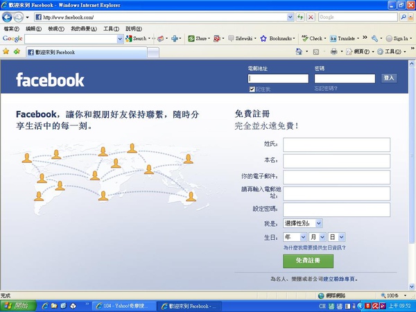Click the 忘記密碼 forgot password link
This screenshot has width=416, height=312.
(326, 88)
